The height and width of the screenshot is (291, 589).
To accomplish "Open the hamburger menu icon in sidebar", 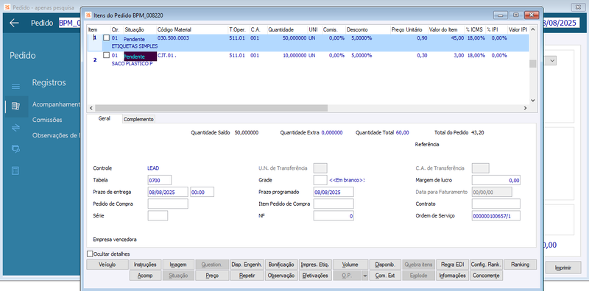I will click(15, 87).
